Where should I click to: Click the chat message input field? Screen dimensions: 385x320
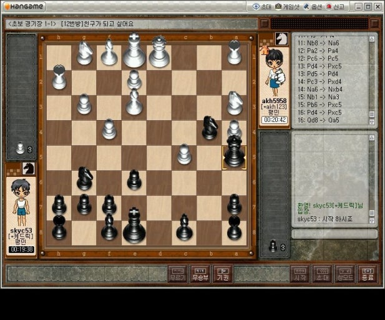point(334,234)
